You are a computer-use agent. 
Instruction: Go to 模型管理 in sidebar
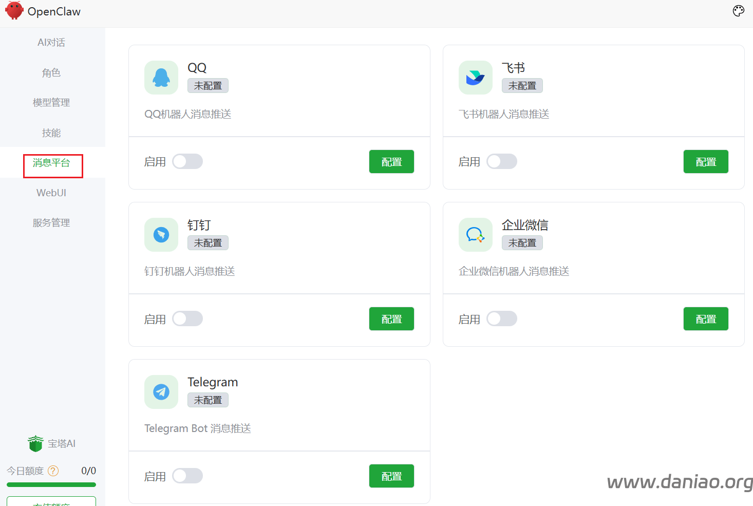[x=51, y=103]
